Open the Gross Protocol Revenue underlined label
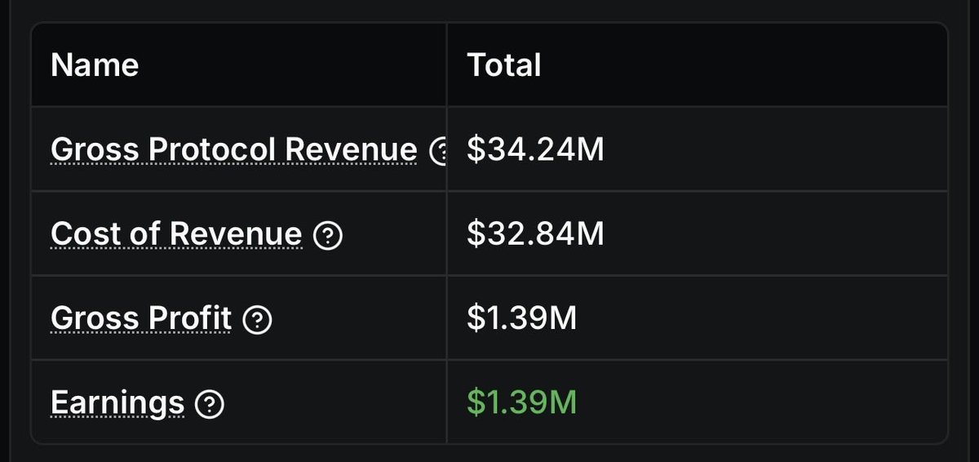This screenshot has height=462, width=979. [234, 150]
